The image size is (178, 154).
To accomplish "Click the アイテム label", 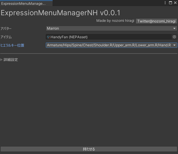I will click(6, 37).
